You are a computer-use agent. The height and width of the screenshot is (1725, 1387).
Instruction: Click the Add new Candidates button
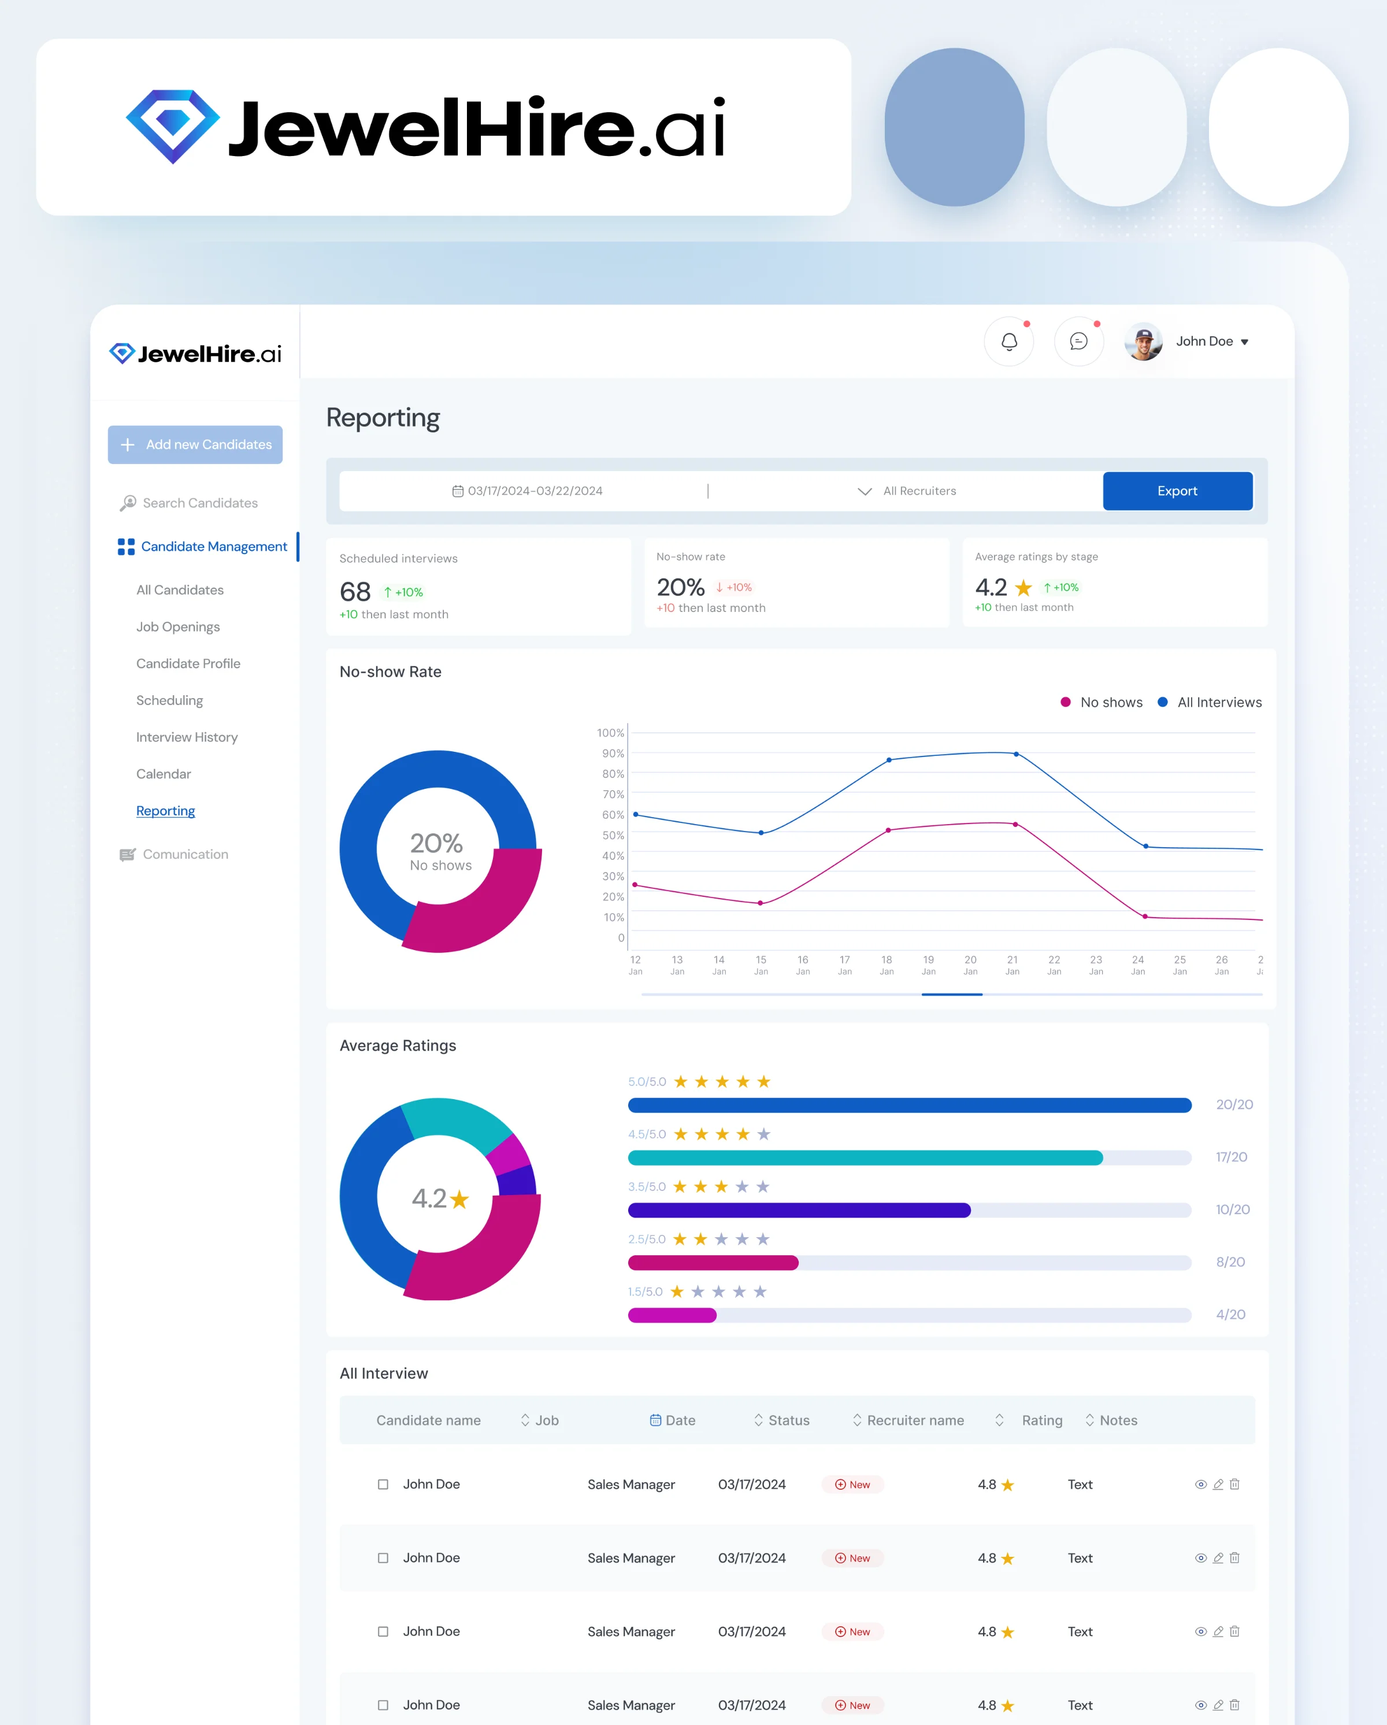point(195,445)
